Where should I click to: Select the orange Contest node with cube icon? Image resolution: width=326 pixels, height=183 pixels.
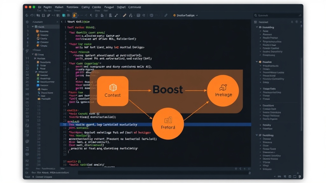(112, 91)
